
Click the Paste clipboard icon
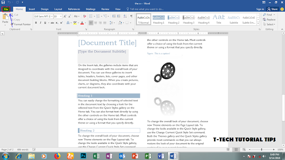click(5, 17)
